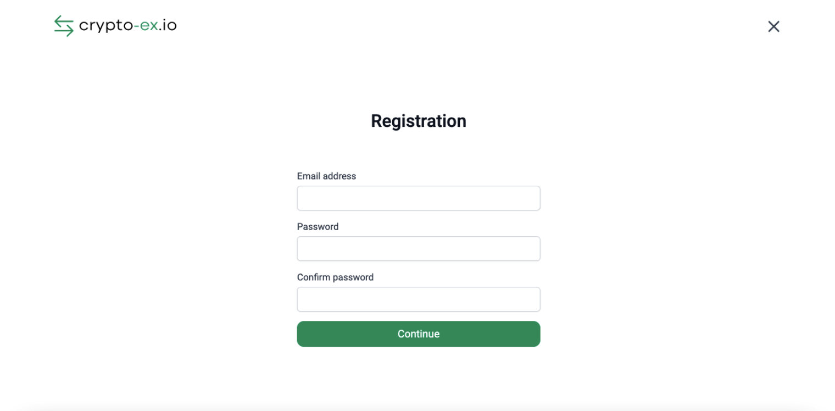Click the '.io' portion of the logo
This screenshot has width=835, height=411.
(169, 25)
